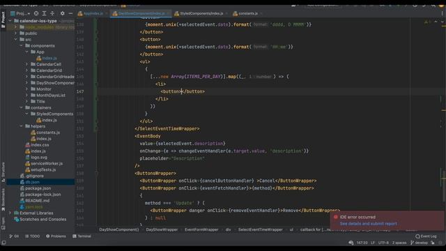Viewport: 446px width, 251px height.
Task: Click line 147 in the editor gutter
Action: (x=80, y=91)
